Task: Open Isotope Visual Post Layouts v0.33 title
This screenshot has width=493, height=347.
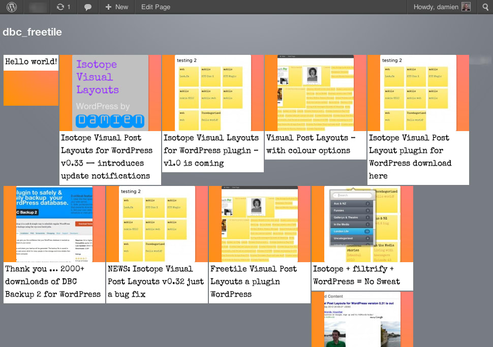Action: point(106,157)
